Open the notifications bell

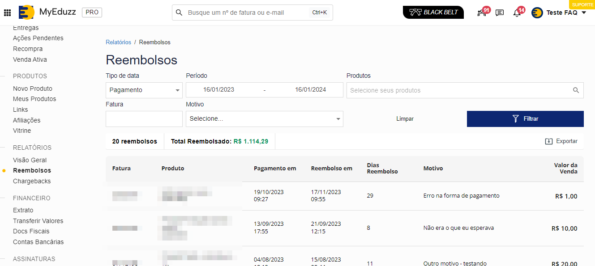tap(517, 13)
